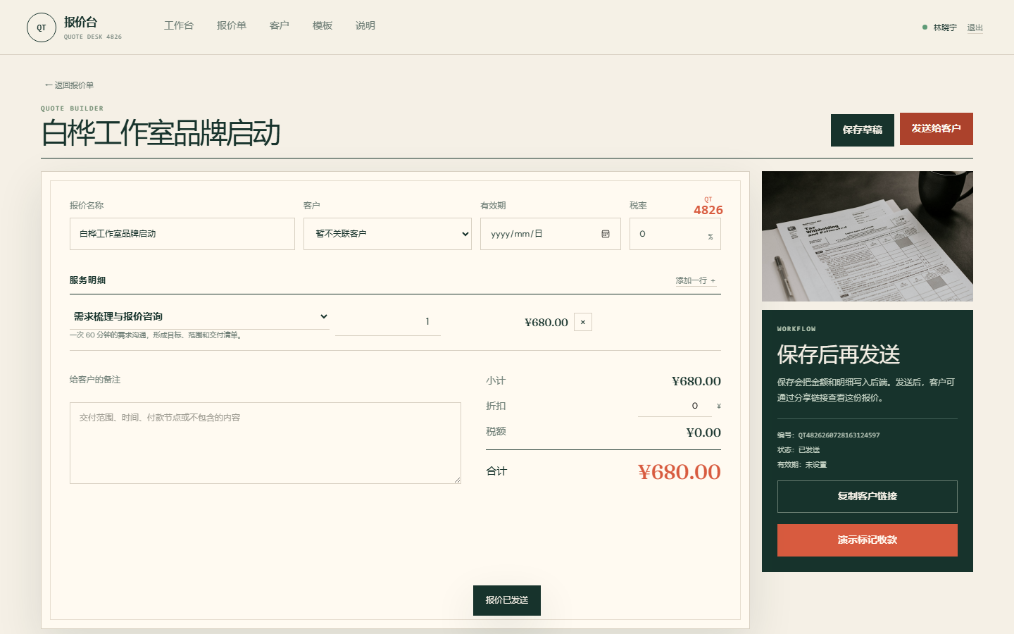
Task: Click the 状态: 已发送 status line
Action: pos(799,450)
